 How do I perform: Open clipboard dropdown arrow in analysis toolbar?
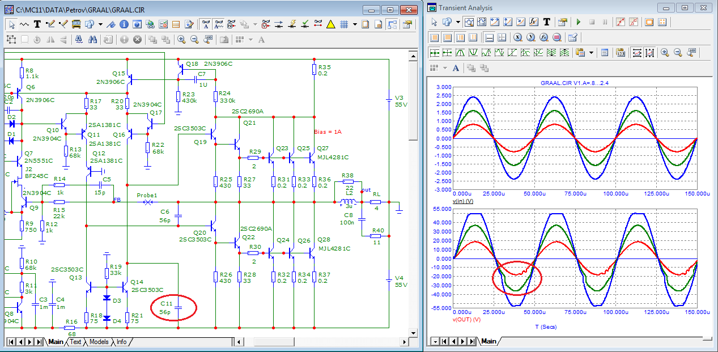click(x=592, y=53)
